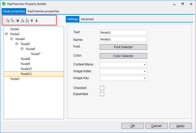This screenshot has width=196, height=133.
Task: Maximize the Property Builder window
Action: click(183, 4)
